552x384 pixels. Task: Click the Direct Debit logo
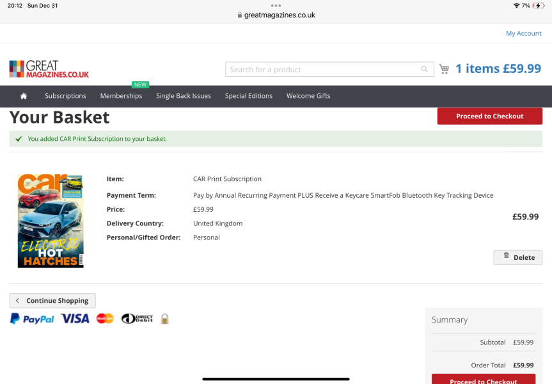[x=137, y=319]
